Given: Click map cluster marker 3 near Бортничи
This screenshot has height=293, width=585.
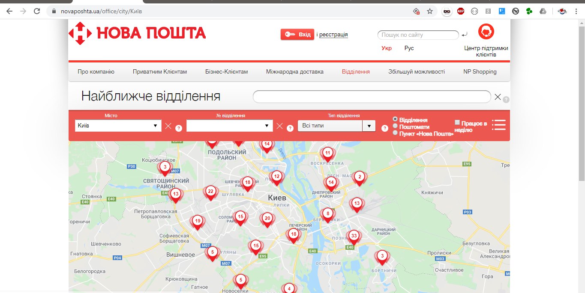Looking at the screenshot, I should pos(382,257).
